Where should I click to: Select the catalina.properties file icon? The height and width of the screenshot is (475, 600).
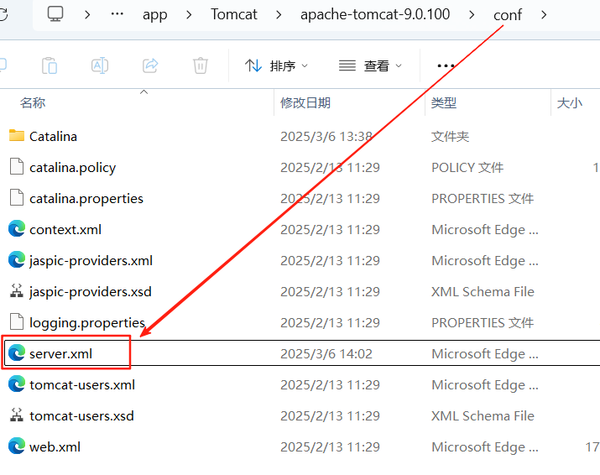(17, 197)
